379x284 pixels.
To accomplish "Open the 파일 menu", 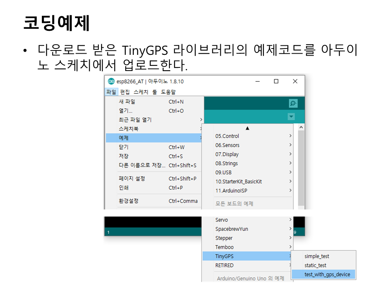I will 111,92.
